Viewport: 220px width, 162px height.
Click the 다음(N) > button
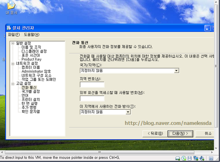pos(180,134)
